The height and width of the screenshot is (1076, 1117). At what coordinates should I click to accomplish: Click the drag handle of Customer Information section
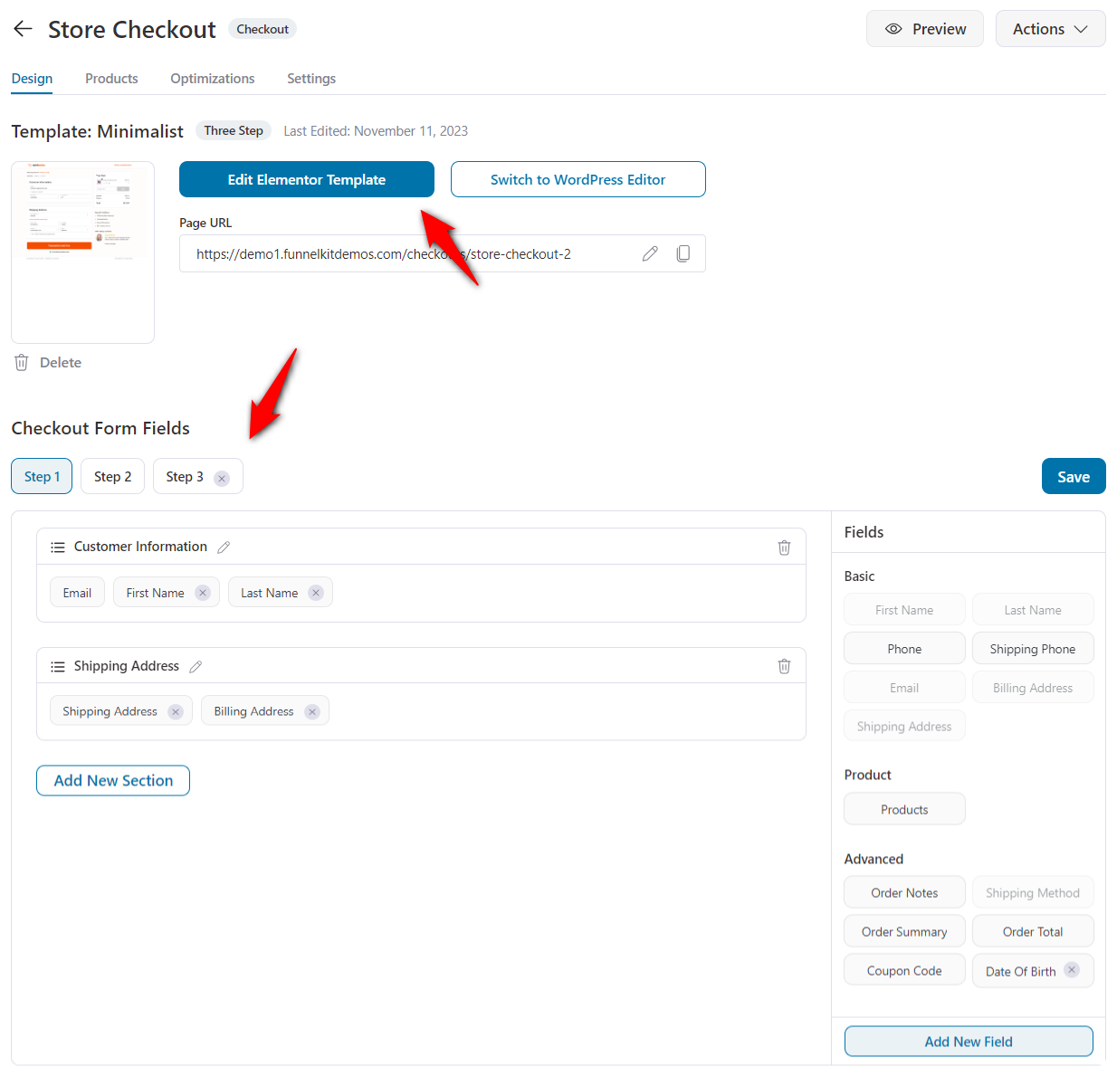57,547
